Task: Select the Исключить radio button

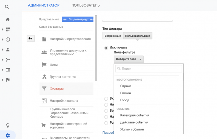Action: click(x=106, y=47)
